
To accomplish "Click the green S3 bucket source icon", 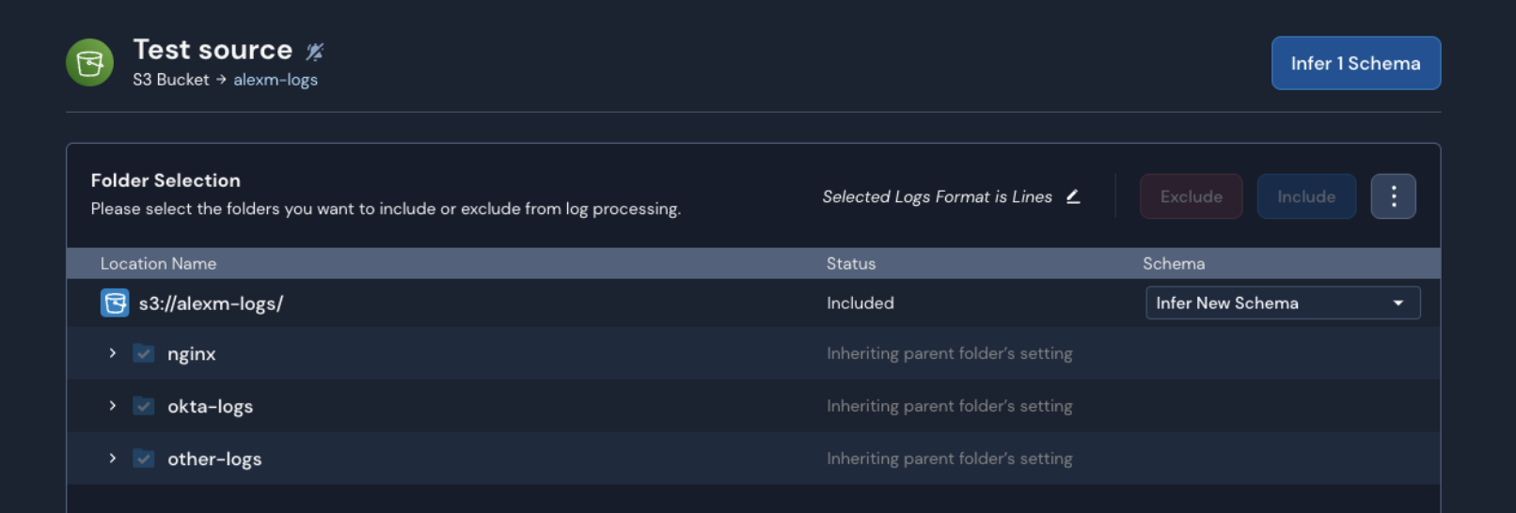I will pos(89,63).
